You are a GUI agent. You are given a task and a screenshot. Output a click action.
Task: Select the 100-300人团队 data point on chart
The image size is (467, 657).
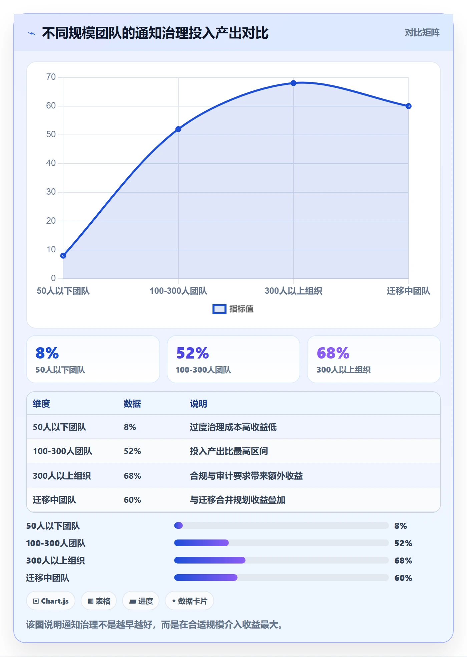tap(178, 129)
